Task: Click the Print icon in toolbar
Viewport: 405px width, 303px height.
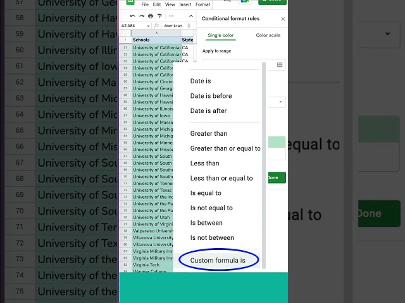Action: 151,16
